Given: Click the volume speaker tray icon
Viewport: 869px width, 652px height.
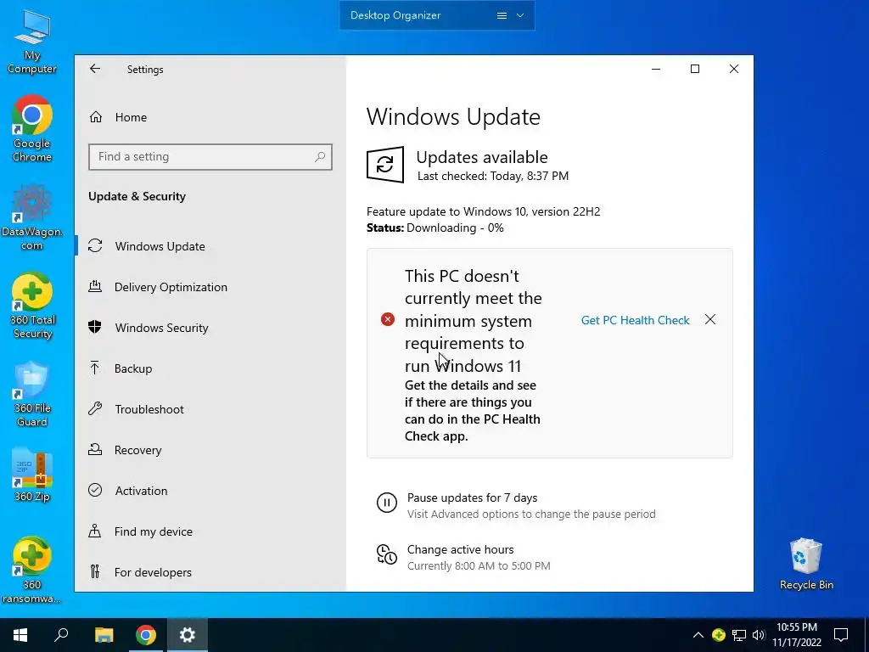Looking at the screenshot, I should pyautogui.click(x=759, y=635).
